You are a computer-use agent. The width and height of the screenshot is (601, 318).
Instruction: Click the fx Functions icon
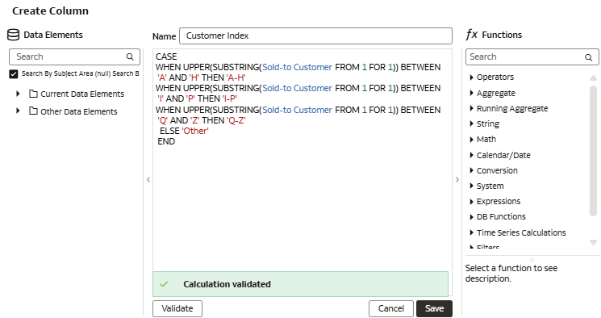[x=472, y=34]
